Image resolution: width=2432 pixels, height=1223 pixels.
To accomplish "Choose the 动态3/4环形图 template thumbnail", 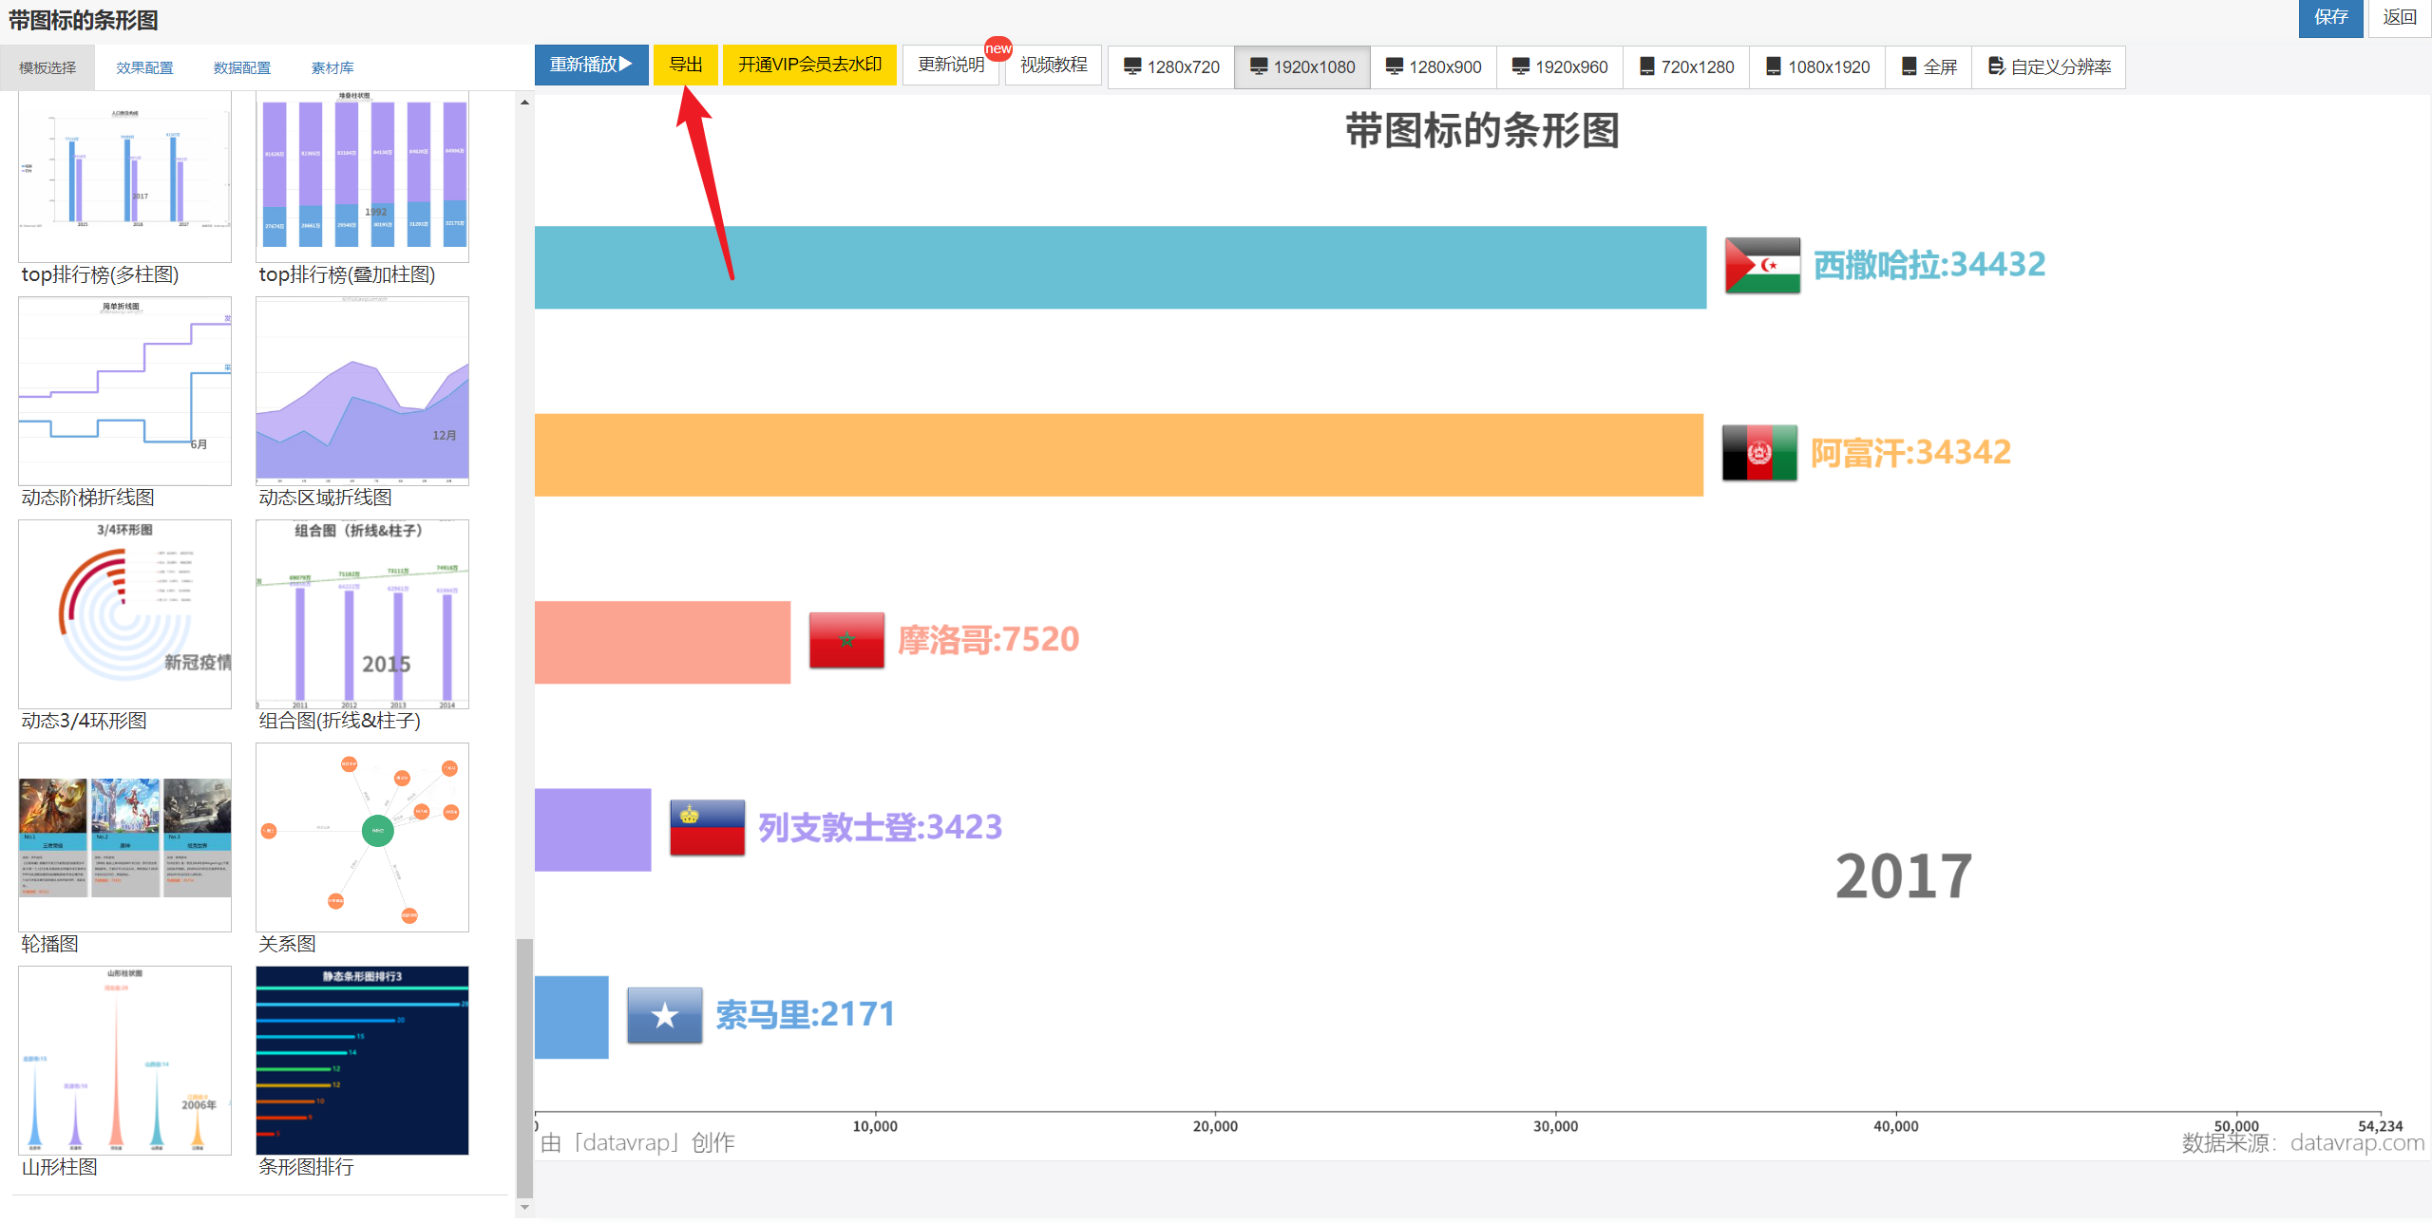I will (x=124, y=614).
